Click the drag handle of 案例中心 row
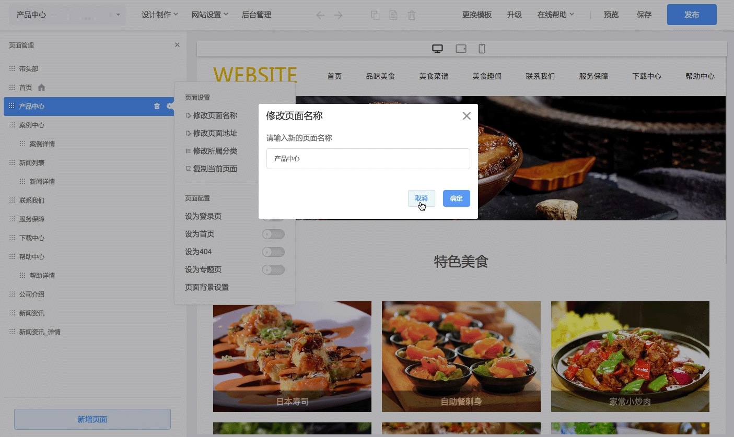 12,125
